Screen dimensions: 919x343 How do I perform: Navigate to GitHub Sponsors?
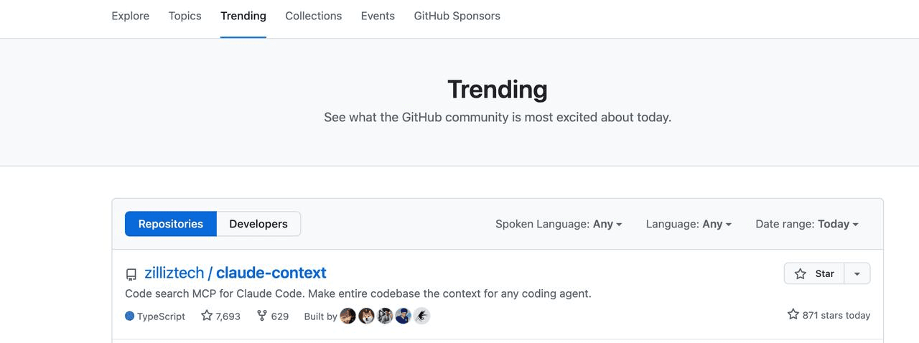point(457,16)
